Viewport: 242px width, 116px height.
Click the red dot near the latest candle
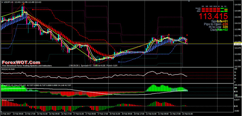point(187,35)
